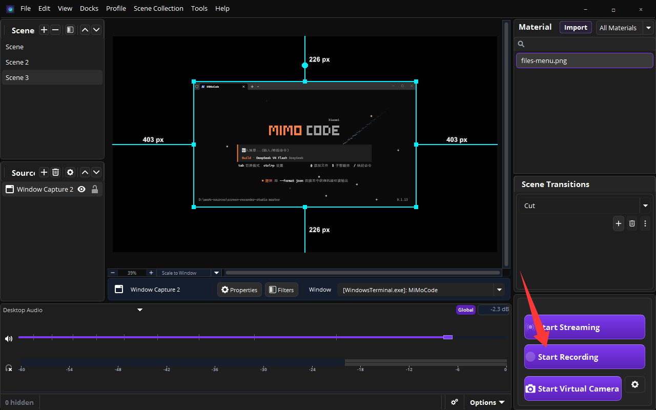Screen dimensions: 656x410
Task: Open the scene filters icon in the Scenes panel
Action: 70,30
